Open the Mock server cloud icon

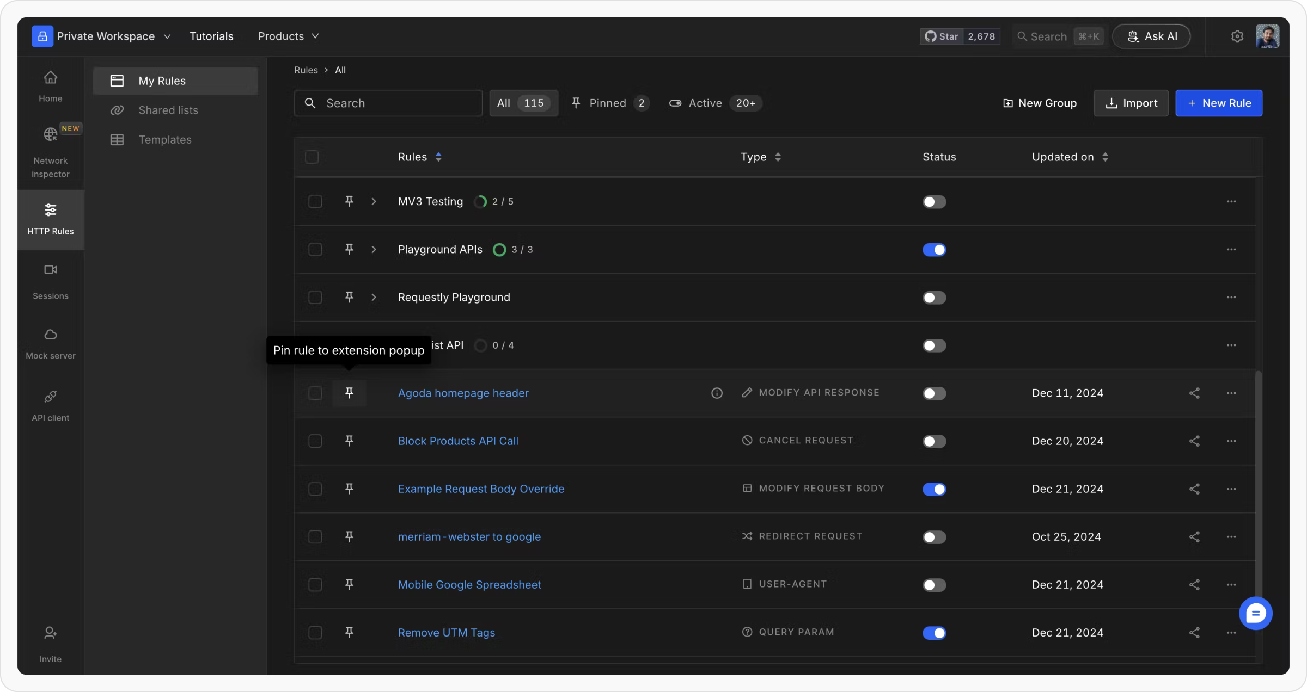click(50, 335)
